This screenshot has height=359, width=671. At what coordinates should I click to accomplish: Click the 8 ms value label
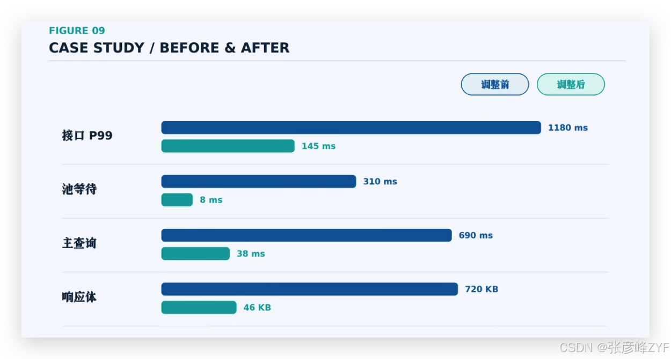[211, 200]
